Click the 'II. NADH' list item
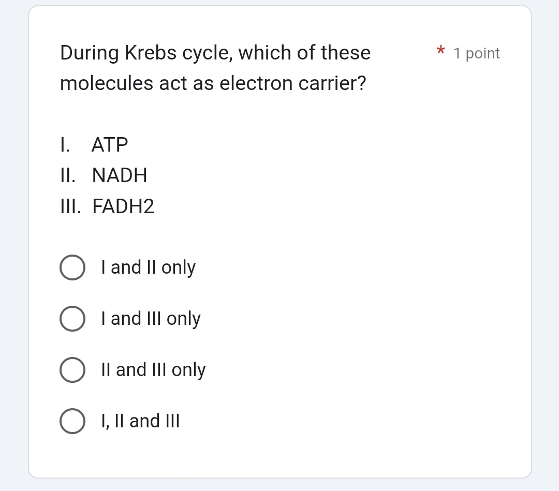This screenshot has height=491, width=559. (x=104, y=175)
